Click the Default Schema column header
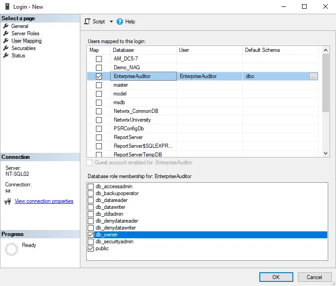Image resolution: width=336 pixels, height=286 pixels. (281, 50)
